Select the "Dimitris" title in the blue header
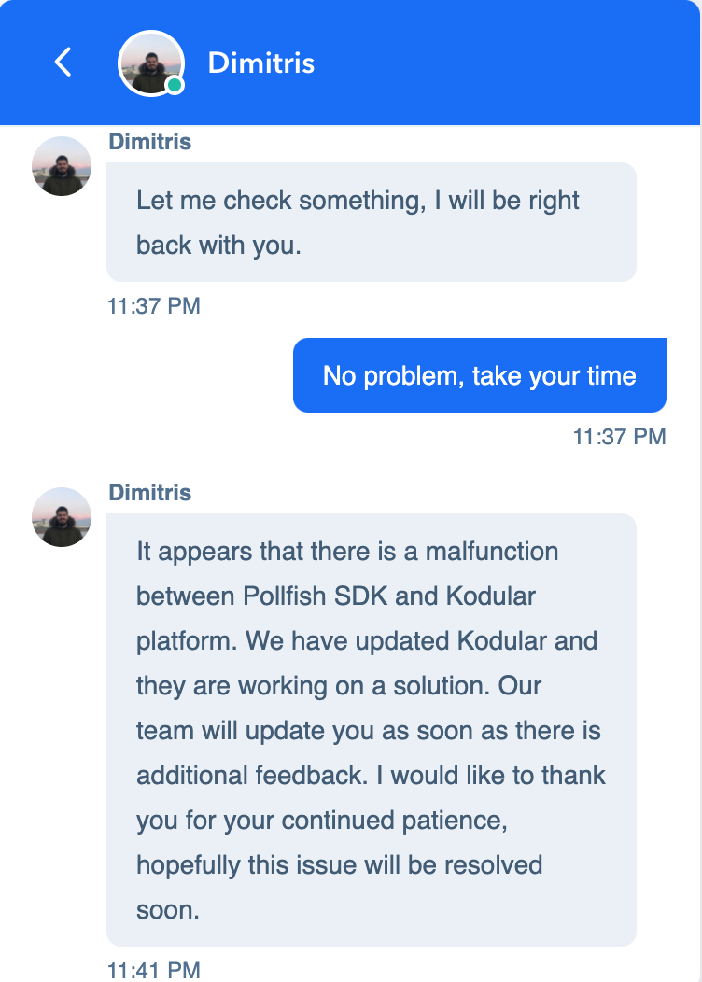This screenshot has height=982, width=702. pos(260,63)
